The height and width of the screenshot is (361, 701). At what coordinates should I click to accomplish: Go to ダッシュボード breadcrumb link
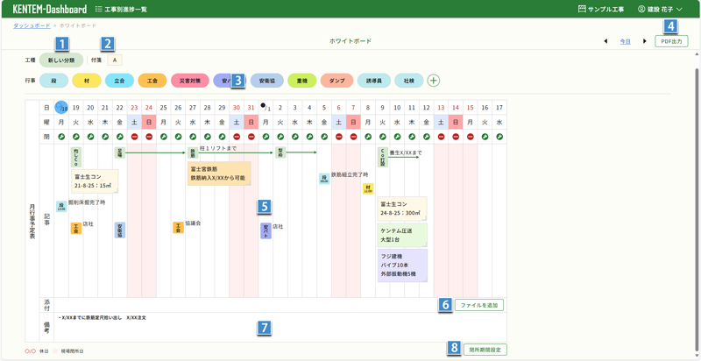[x=32, y=26]
